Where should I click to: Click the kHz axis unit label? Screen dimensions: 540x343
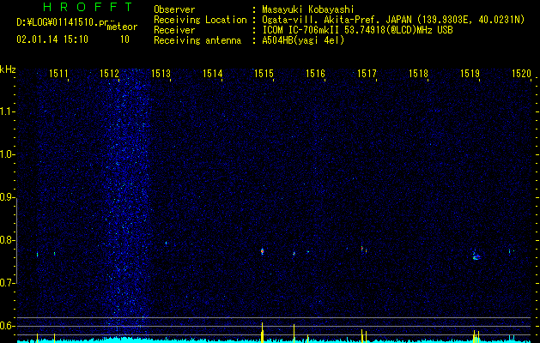8,69
